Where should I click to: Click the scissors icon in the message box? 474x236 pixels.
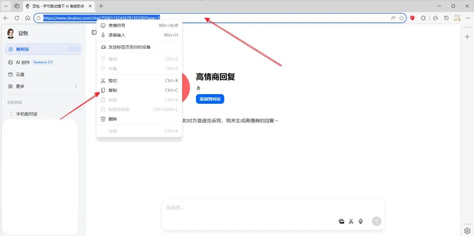[351, 221]
